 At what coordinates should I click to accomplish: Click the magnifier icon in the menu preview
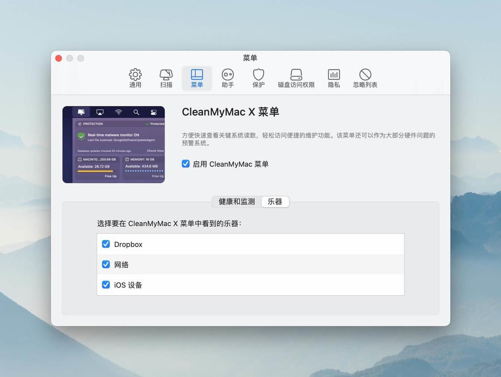pos(137,112)
